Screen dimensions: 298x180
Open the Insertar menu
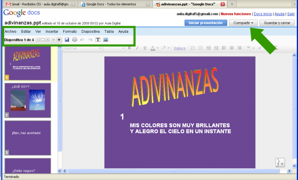click(52, 32)
